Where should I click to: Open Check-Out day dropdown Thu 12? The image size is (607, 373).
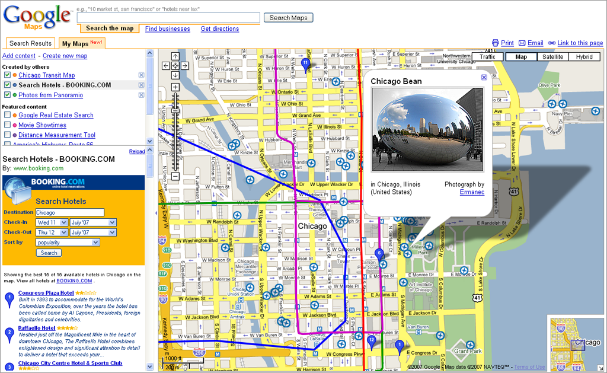coord(52,232)
